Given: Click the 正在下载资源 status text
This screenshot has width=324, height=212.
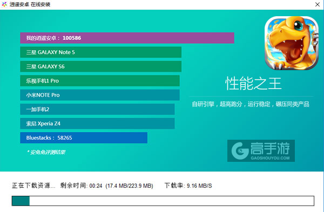Looking at the screenshot, I should (x=33, y=186).
